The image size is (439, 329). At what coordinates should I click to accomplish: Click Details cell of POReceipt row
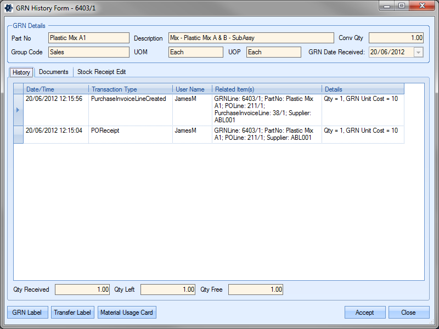pyautogui.click(x=363, y=135)
